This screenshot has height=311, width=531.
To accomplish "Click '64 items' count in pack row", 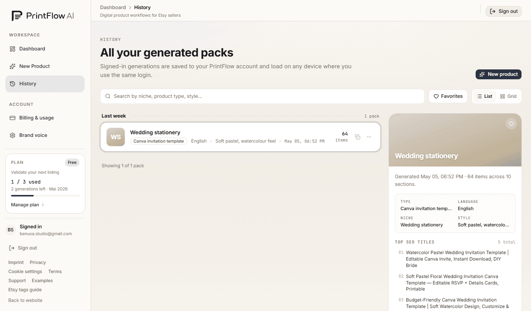I will [341, 137].
